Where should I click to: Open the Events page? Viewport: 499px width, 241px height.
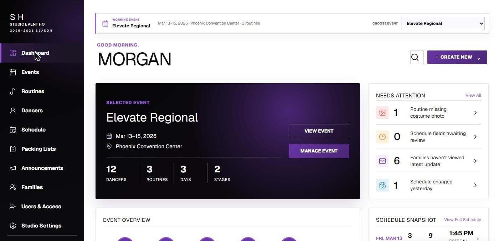point(42,72)
